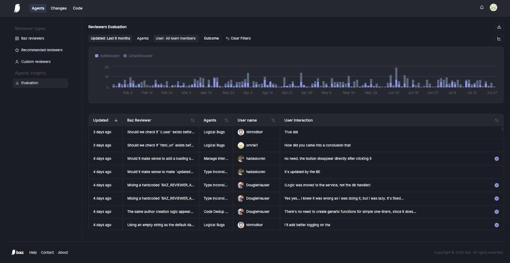Click the Clear Filters undo arrow icon
The image size is (510, 263).
pos(228,39)
